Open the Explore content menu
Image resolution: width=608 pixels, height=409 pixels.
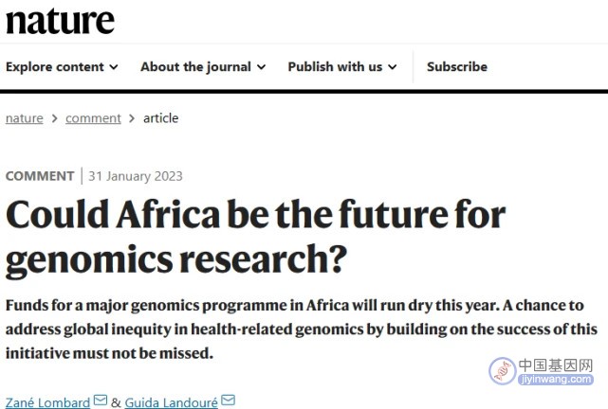pos(62,66)
